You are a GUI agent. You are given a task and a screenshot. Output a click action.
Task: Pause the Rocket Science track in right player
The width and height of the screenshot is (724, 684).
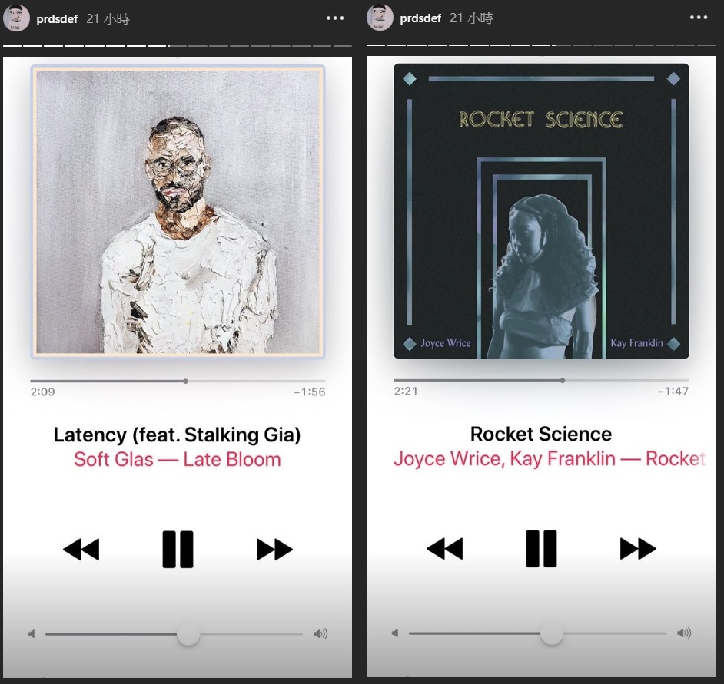coord(541,548)
